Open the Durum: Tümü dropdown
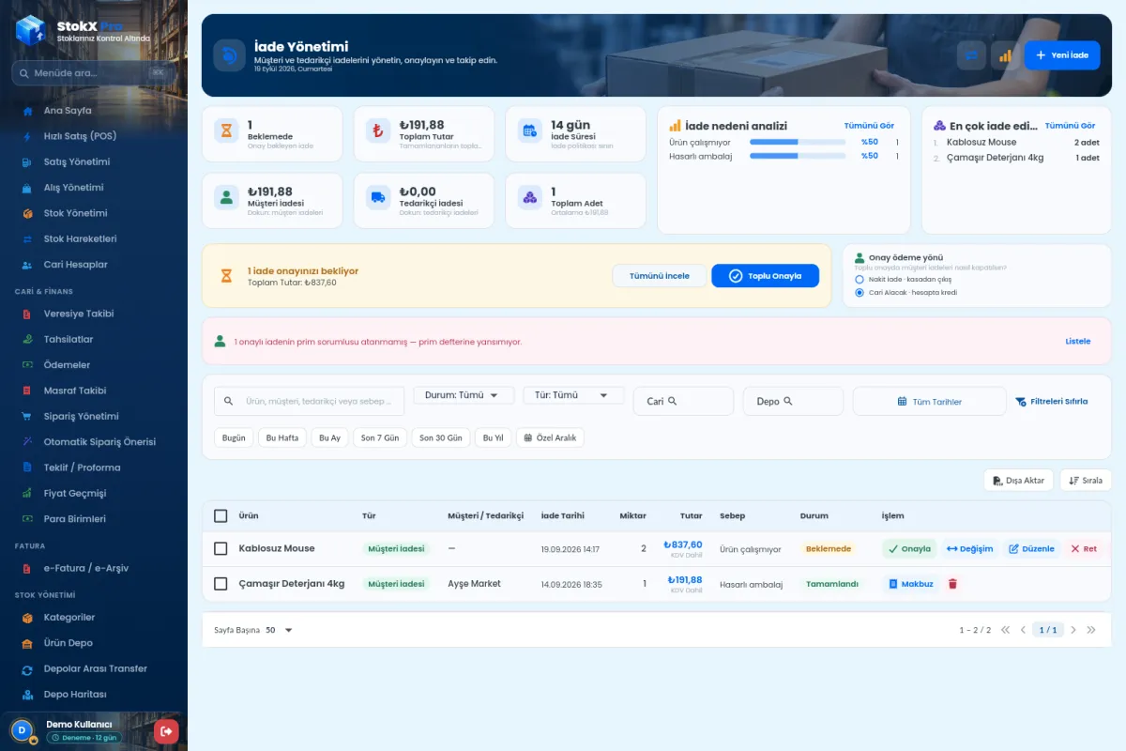This screenshot has height=751, width=1126. (x=464, y=395)
